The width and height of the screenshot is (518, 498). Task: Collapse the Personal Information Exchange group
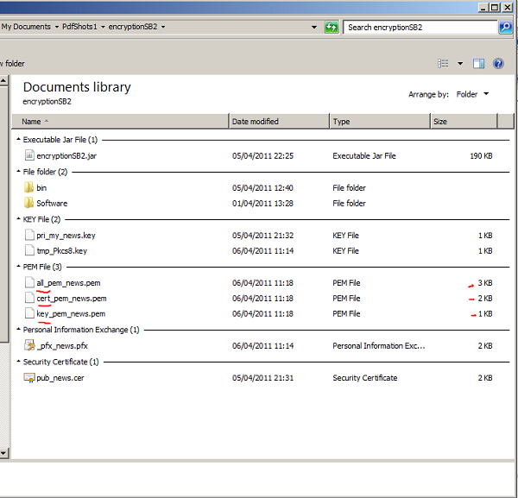(x=18, y=329)
